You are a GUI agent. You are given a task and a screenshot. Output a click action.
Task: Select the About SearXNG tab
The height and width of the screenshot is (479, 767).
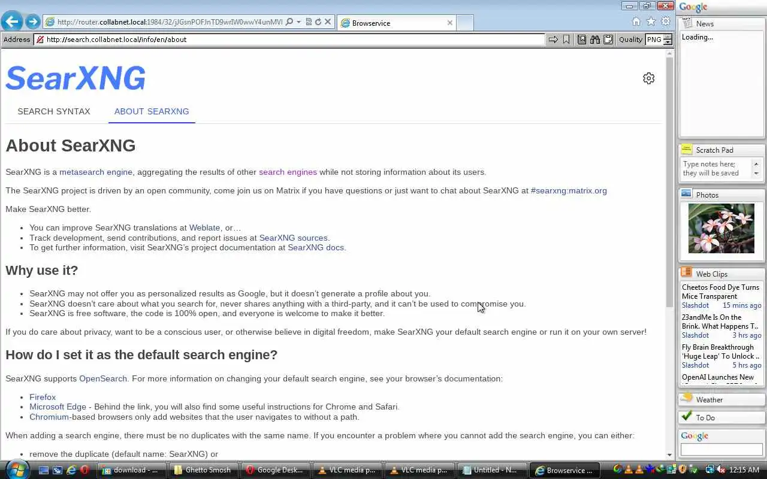[x=152, y=111]
